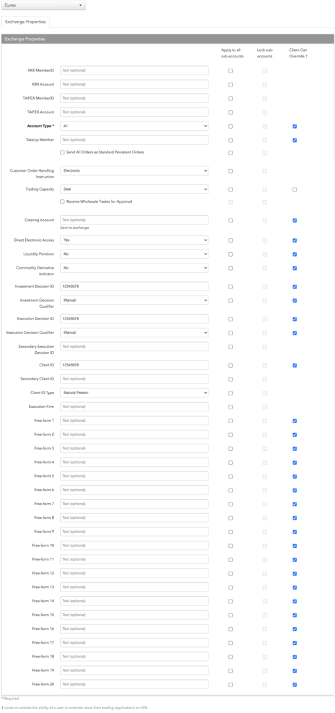Uncheck Client Can Override for Free-form 20
The width and height of the screenshot is (335, 713).
pyautogui.click(x=295, y=685)
